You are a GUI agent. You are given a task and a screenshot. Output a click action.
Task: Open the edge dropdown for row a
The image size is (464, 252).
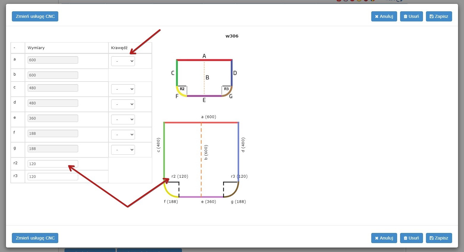123,61
